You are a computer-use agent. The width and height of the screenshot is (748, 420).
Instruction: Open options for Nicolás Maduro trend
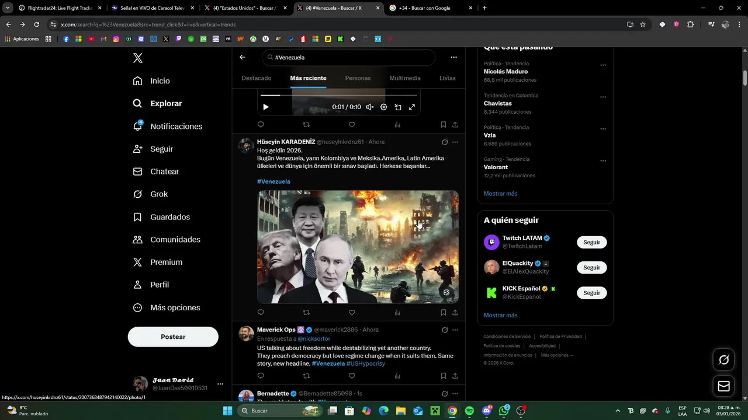[x=603, y=65]
